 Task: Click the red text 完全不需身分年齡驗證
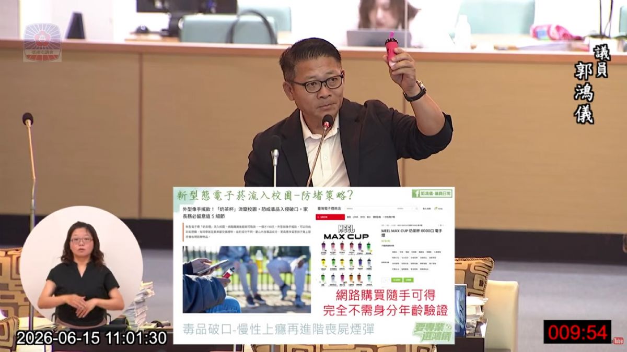coord(386,311)
